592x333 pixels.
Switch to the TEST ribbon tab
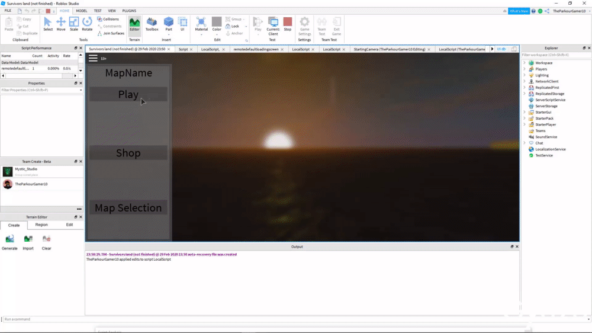[x=98, y=11]
